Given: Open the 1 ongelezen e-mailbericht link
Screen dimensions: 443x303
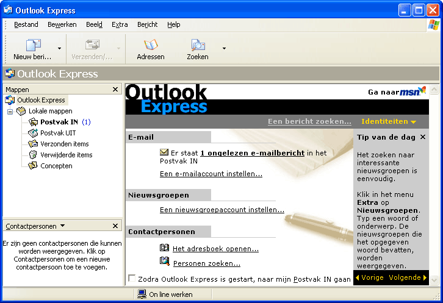Looking at the screenshot, I should [x=252, y=153].
